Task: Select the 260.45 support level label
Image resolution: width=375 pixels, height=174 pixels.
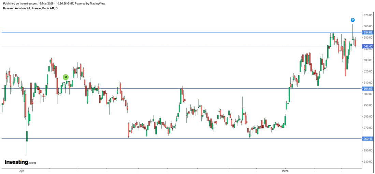Action: coord(368,139)
